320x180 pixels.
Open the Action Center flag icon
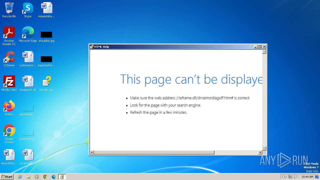coord(296,177)
